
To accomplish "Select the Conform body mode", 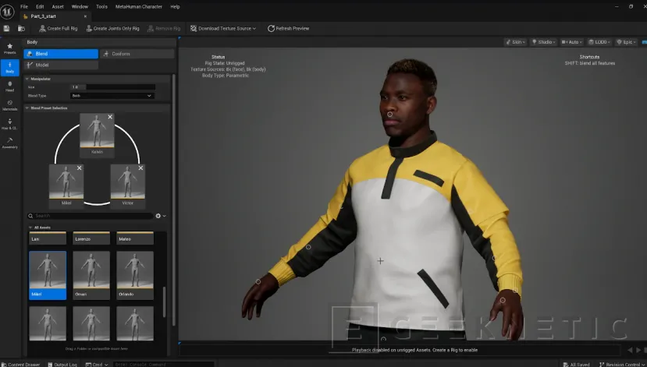I will click(137, 54).
